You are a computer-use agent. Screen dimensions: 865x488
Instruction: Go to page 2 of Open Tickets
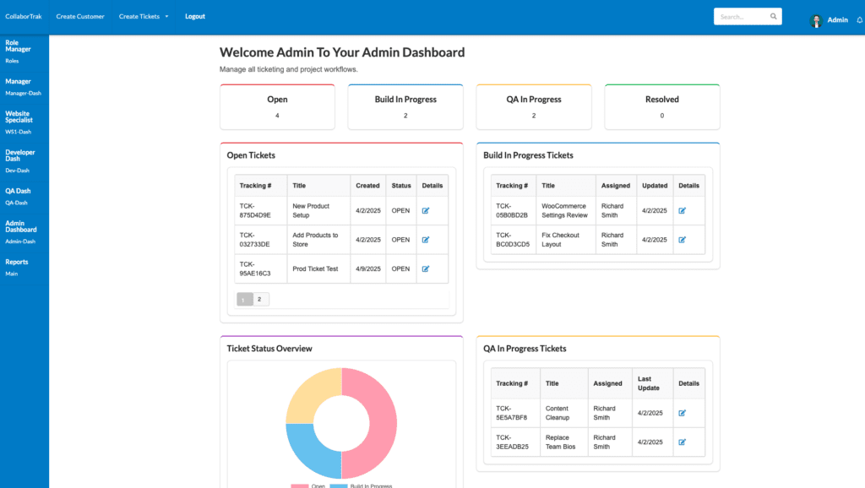point(259,299)
